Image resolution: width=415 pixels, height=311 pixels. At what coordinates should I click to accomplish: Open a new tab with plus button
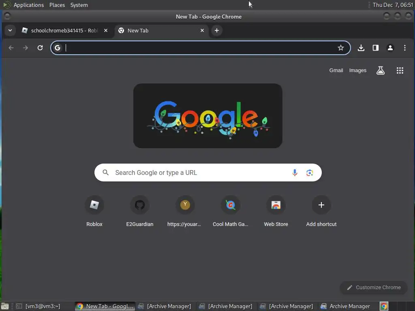[216, 30]
